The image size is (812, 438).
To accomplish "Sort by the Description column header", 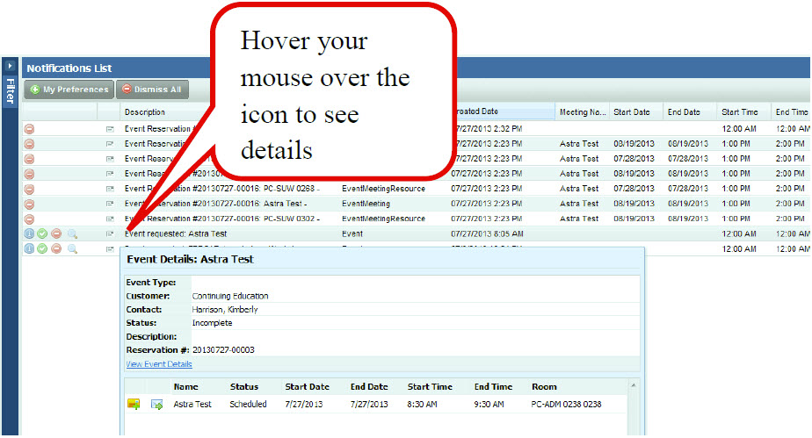I will pos(144,111).
